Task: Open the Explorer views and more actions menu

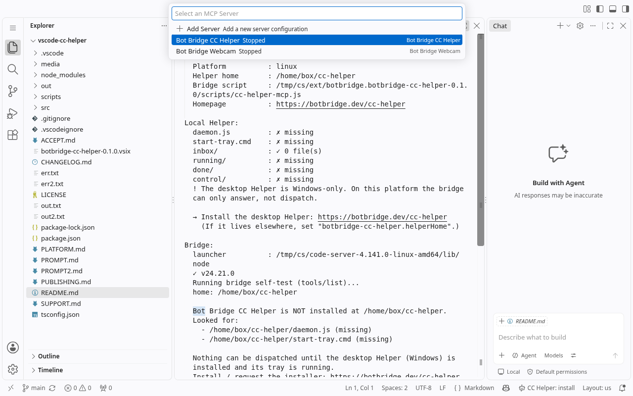Action: click(164, 26)
